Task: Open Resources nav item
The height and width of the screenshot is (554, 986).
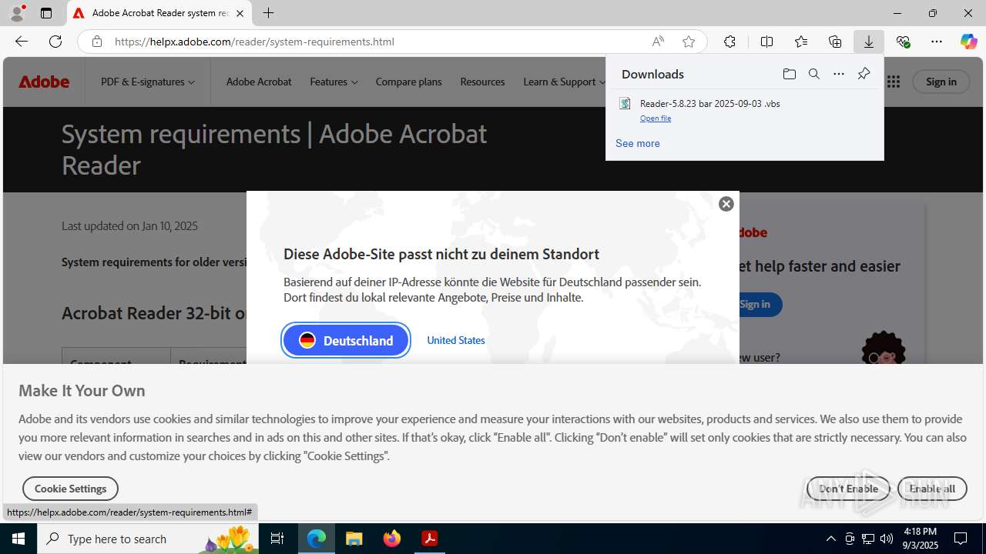Action: coord(482,82)
